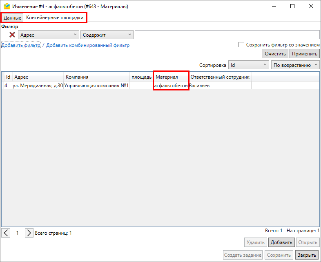Click into the filter value text field
Screen dimensions: 321x262
(x=227, y=35)
